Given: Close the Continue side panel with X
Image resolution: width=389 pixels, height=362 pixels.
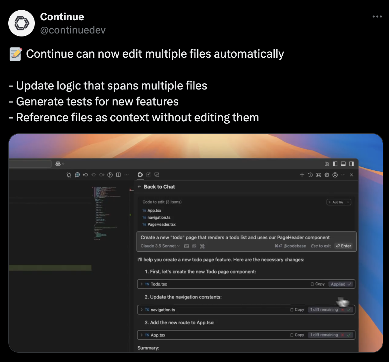Looking at the screenshot, I should [351, 175].
